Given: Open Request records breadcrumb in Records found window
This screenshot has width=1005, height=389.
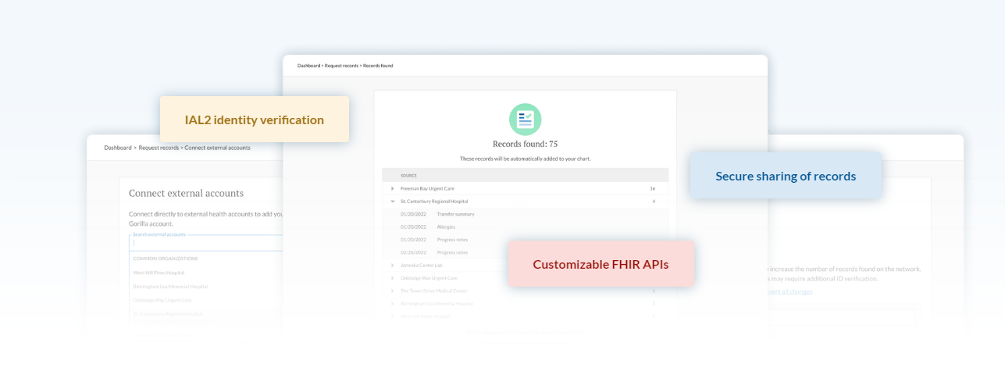Looking at the screenshot, I should (342, 66).
